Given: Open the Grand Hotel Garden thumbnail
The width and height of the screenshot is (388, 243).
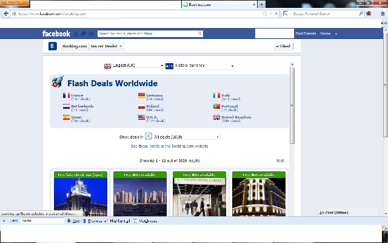Looking at the screenshot, I should [x=199, y=197].
